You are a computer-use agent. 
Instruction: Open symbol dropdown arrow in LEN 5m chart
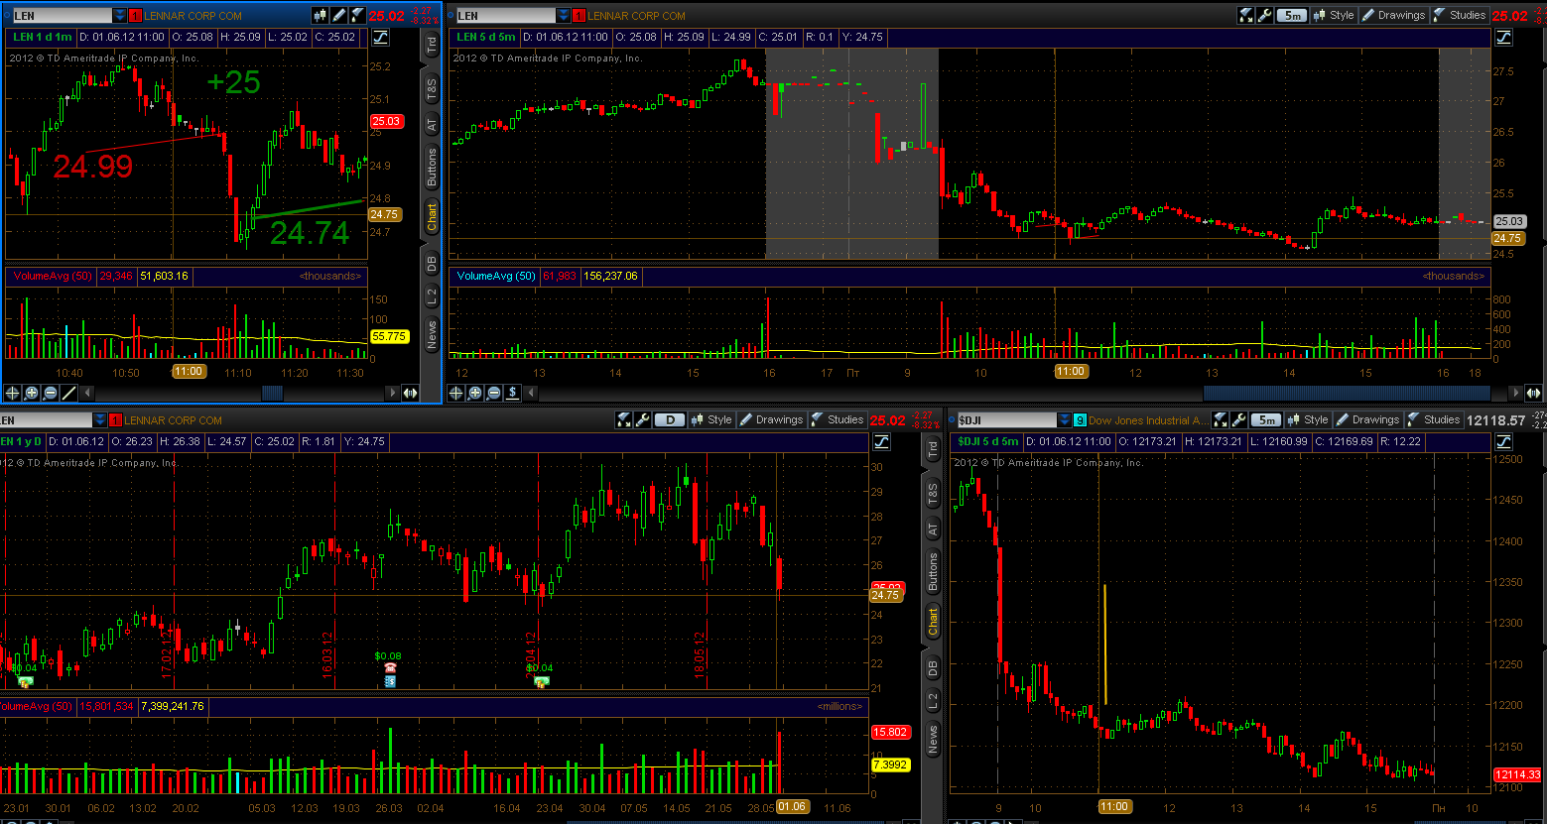564,15
